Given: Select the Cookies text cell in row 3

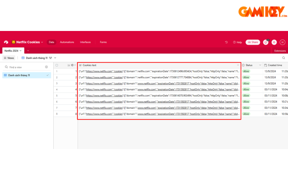Looking at the screenshot, I should click(159, 84).
